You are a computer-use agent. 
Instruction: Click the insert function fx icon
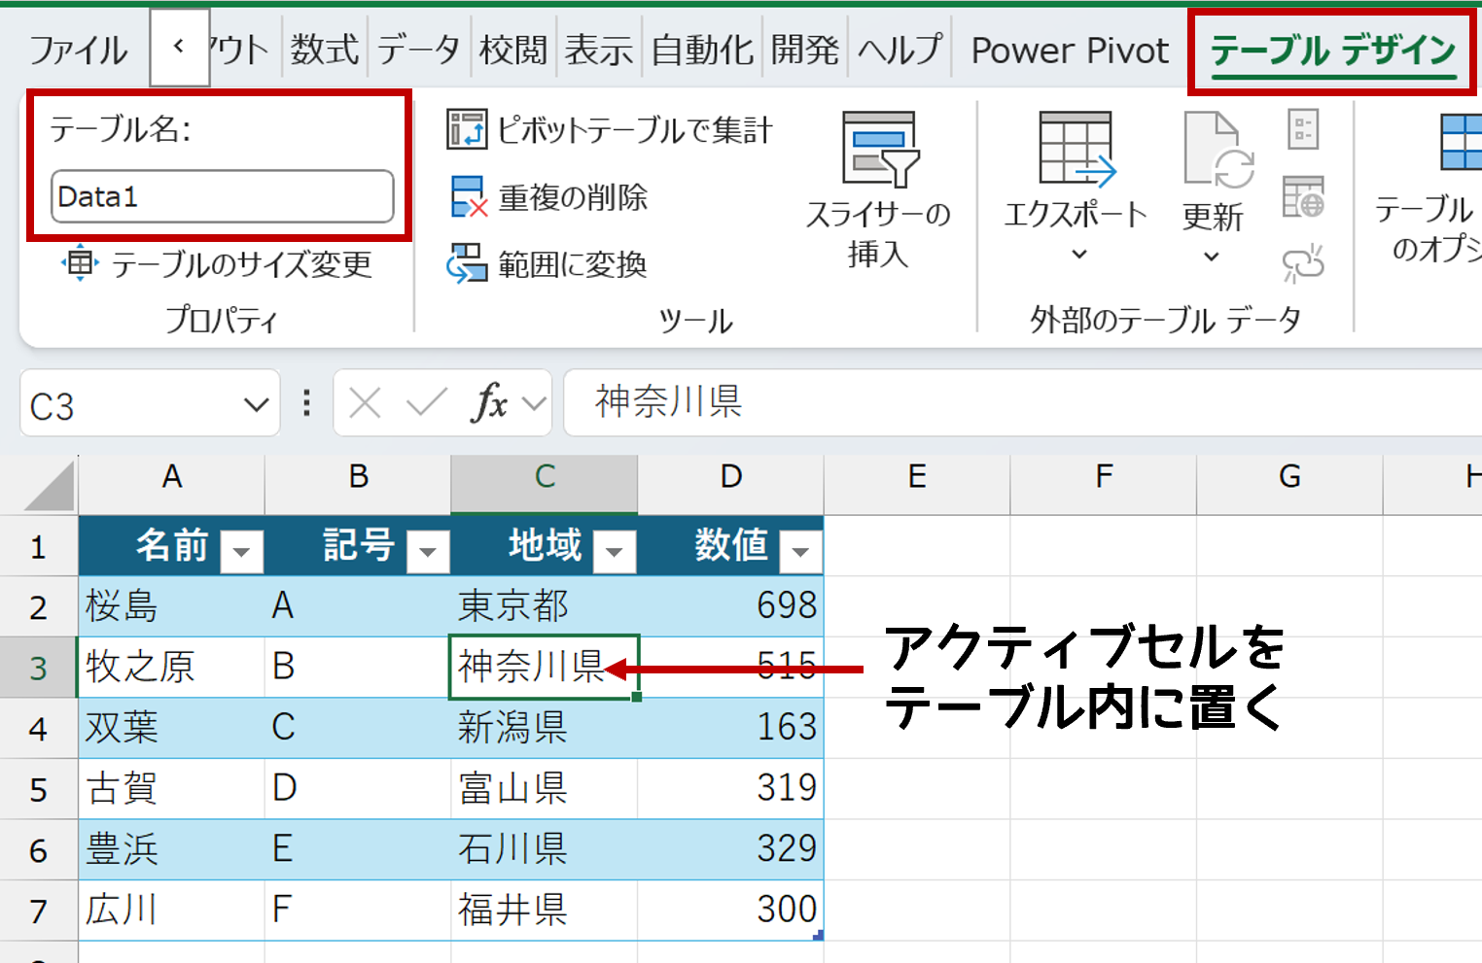489,402
